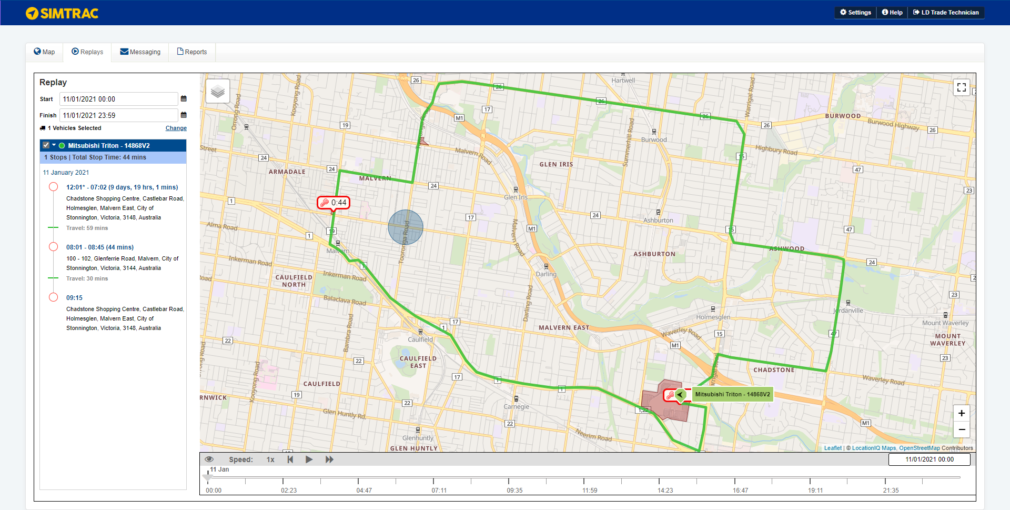
Task: Click the red circle marker for 09:15 stop
Action: (53, 297)
